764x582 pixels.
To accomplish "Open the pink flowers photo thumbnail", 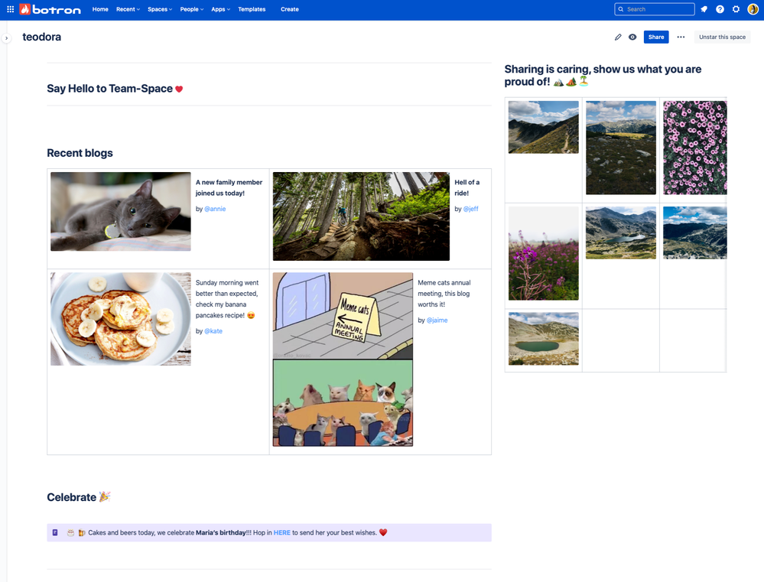I will coord(694,147).
